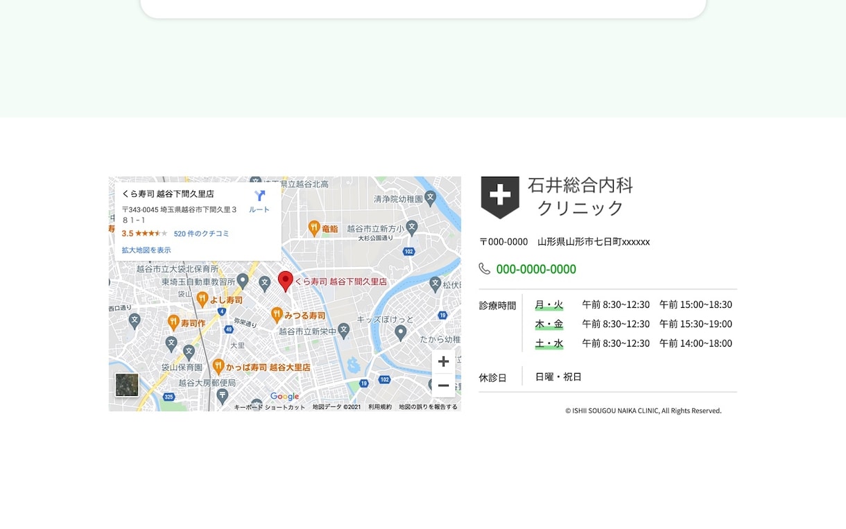
Task: Click the gray pin at 東埼玉自動車教習所
Action: tap(242, 281)
